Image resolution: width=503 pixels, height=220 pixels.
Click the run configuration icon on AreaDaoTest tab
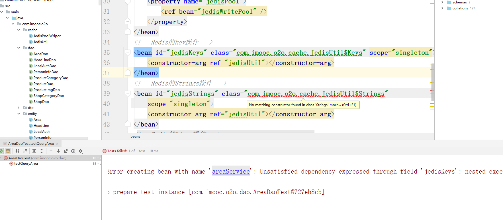pyautogui.click(x=5, y=144)
